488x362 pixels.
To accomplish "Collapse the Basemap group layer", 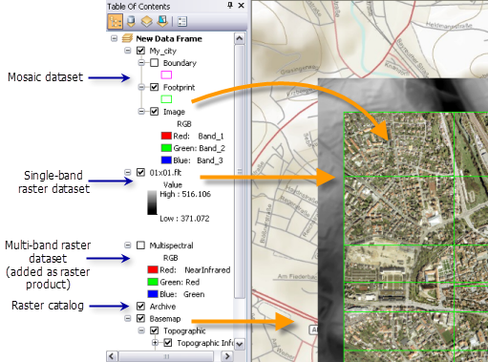I will pos(128,318).
